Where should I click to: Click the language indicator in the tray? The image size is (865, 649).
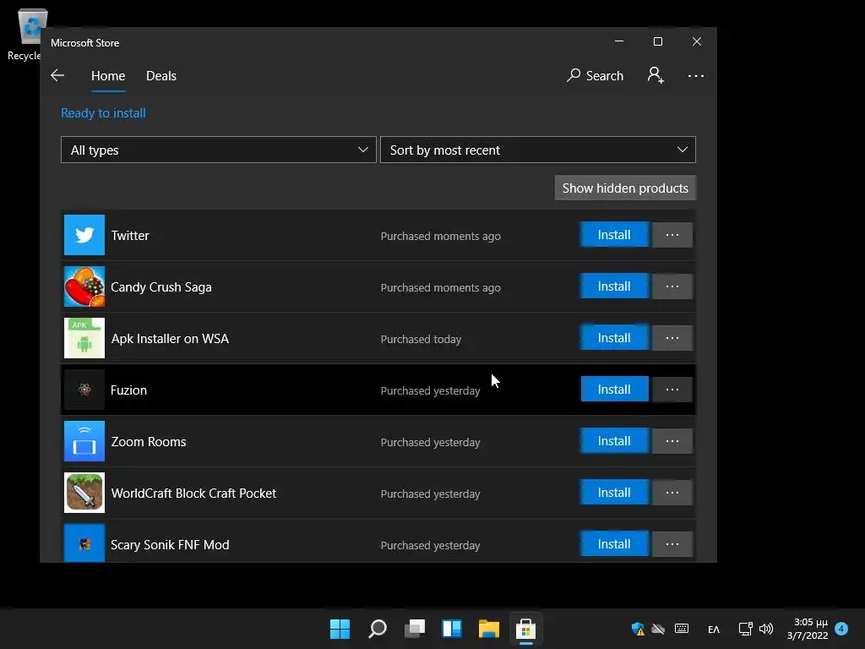(x=713, y=629)
